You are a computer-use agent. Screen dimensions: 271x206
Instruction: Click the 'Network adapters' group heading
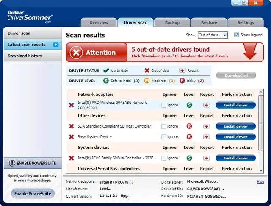point(96,94)
